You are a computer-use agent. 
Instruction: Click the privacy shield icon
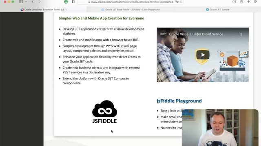(73, 2)
